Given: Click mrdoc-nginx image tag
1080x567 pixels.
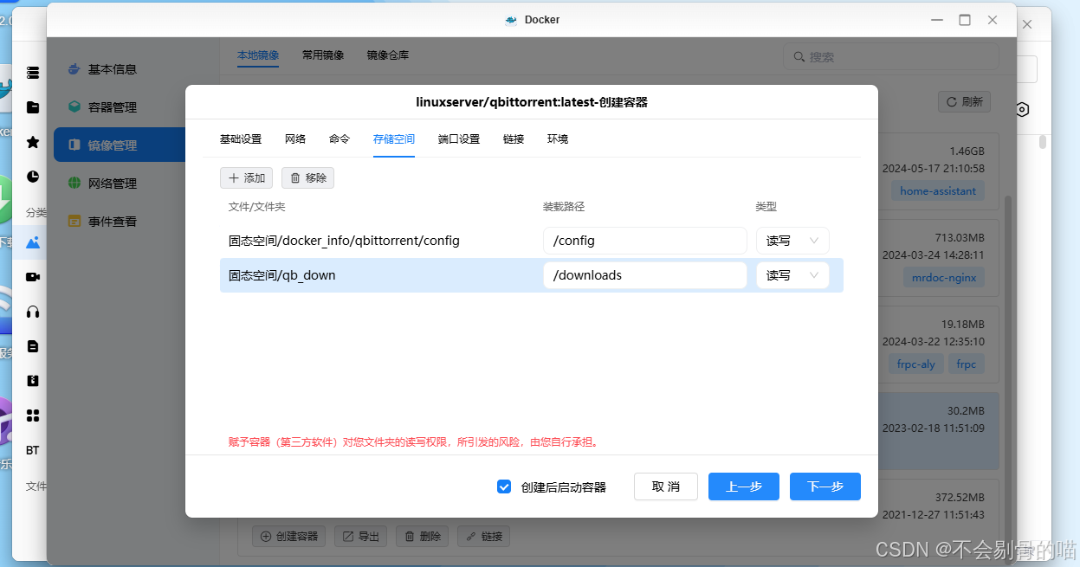Looking at the screenshot, I should pyautogui.click(x=944, y=278).
